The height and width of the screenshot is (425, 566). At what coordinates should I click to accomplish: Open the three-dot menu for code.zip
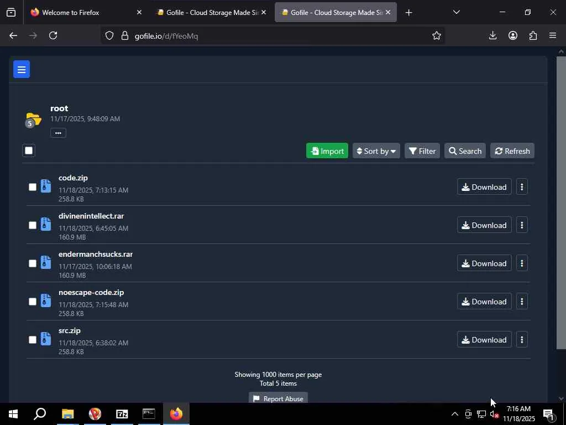(x=522, y=187)
